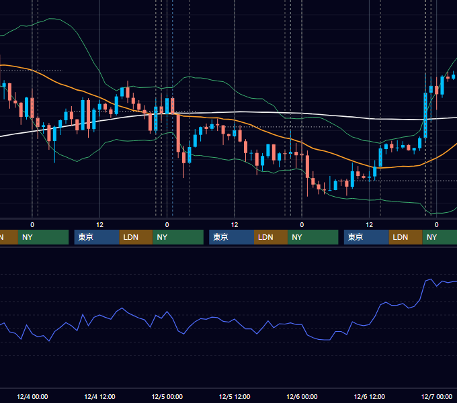The width and height of the screenshot is (457, 403).
Task: Select the 東京 session block before 12/6 12:00
Action: (x=366, y=237)
